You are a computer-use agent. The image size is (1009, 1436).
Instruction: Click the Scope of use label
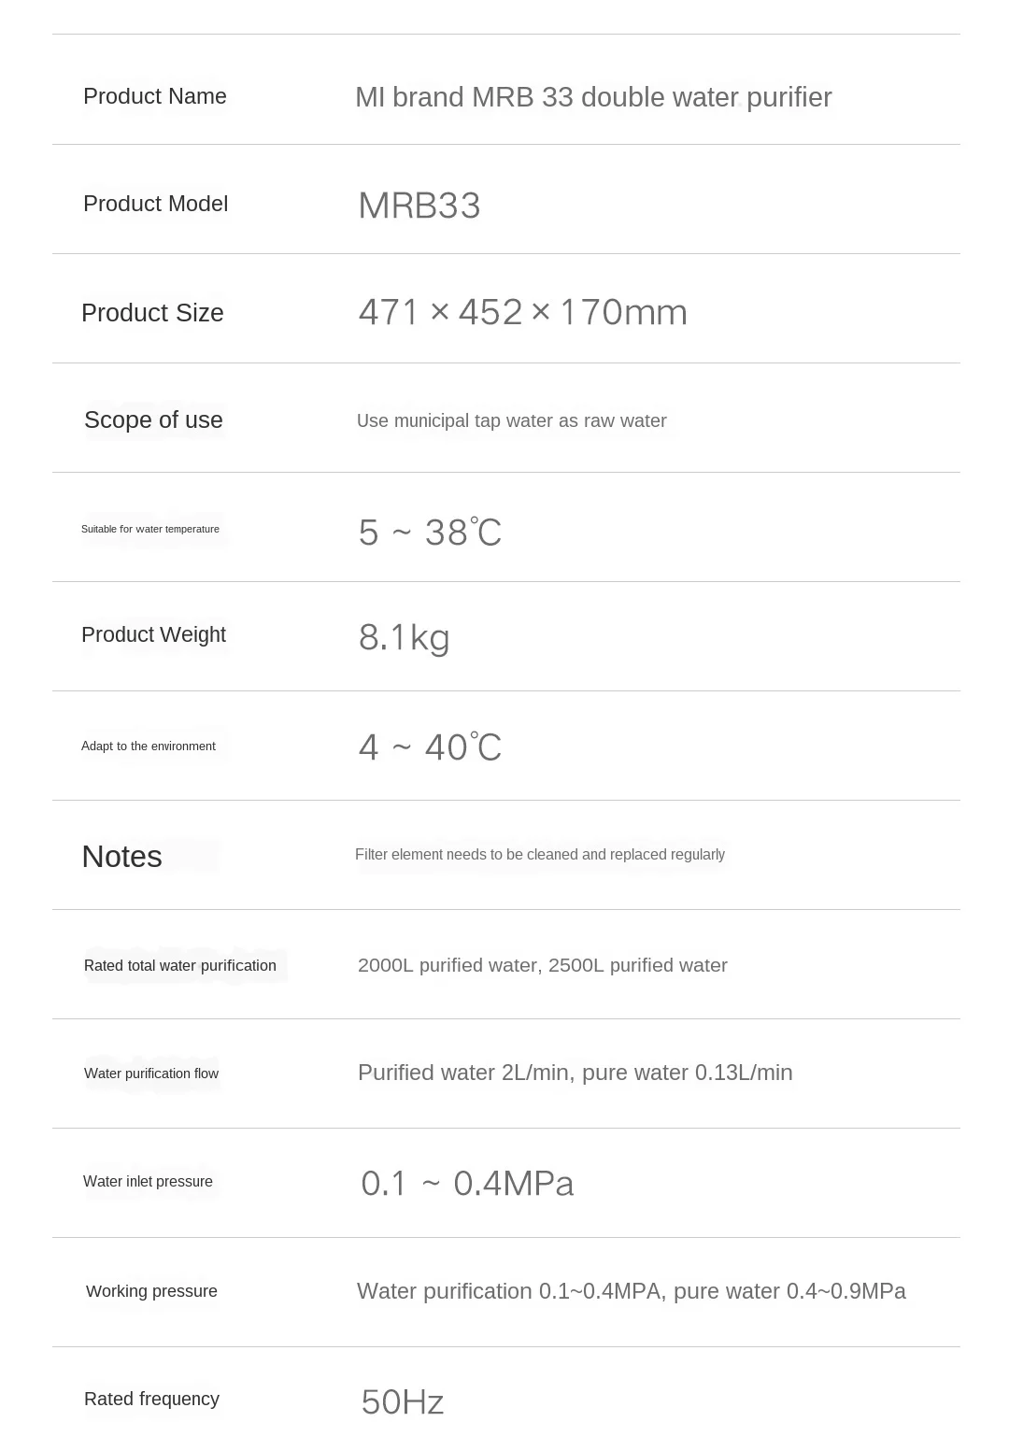[153, 420]
